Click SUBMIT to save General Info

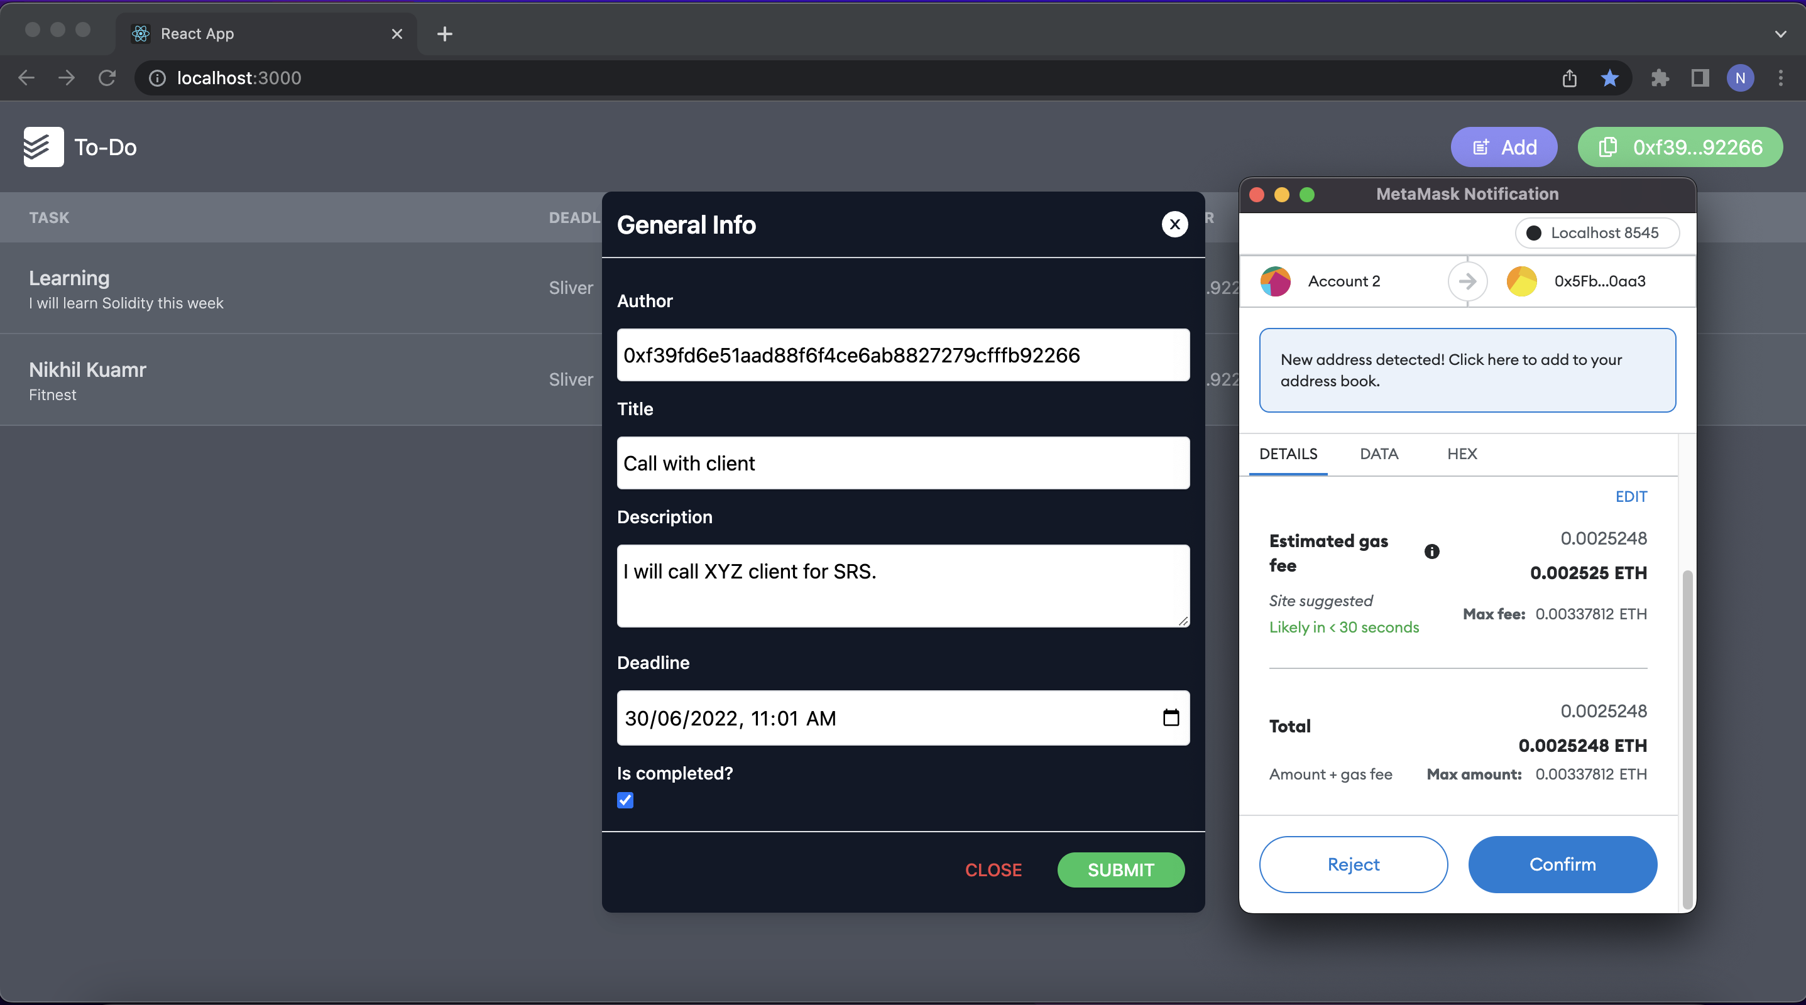[1122, 869]
